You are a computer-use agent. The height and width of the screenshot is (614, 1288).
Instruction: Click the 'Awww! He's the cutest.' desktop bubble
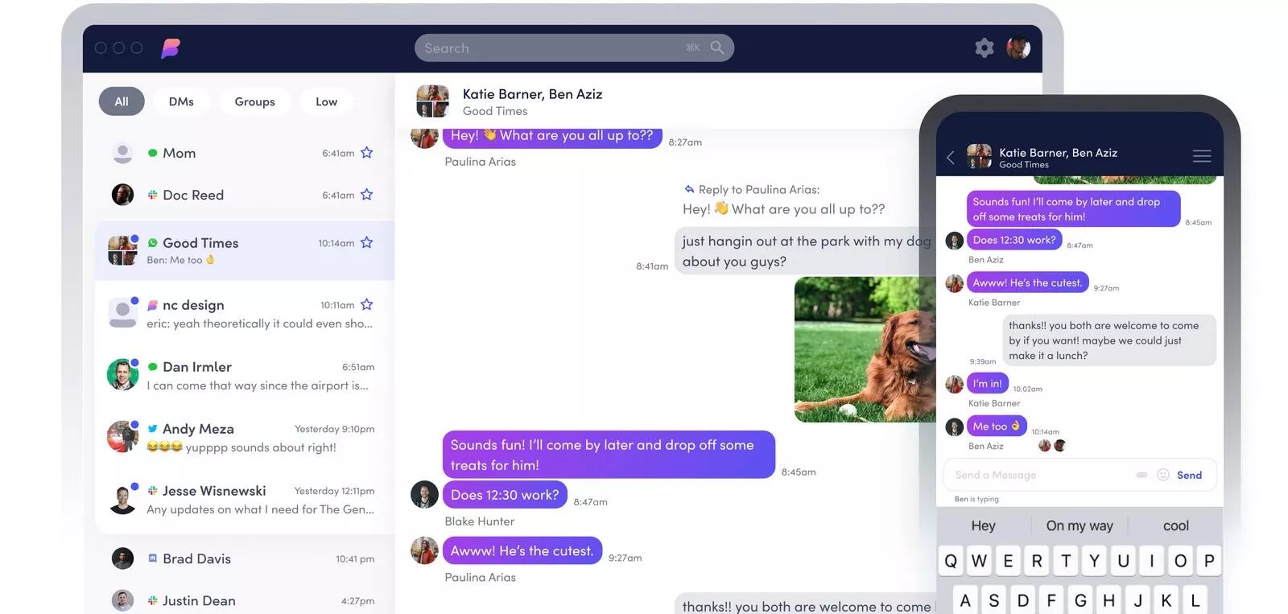[522, 551]
